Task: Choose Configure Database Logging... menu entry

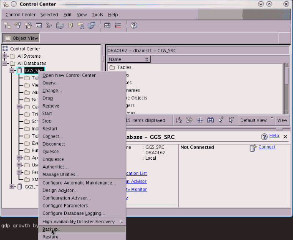Action: pyautogui.click(x=73, y=213)
